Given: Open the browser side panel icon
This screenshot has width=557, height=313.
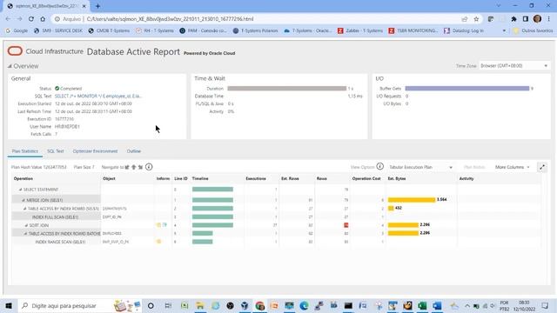Looking at the screenshot, I should click(x=526, y=19).
